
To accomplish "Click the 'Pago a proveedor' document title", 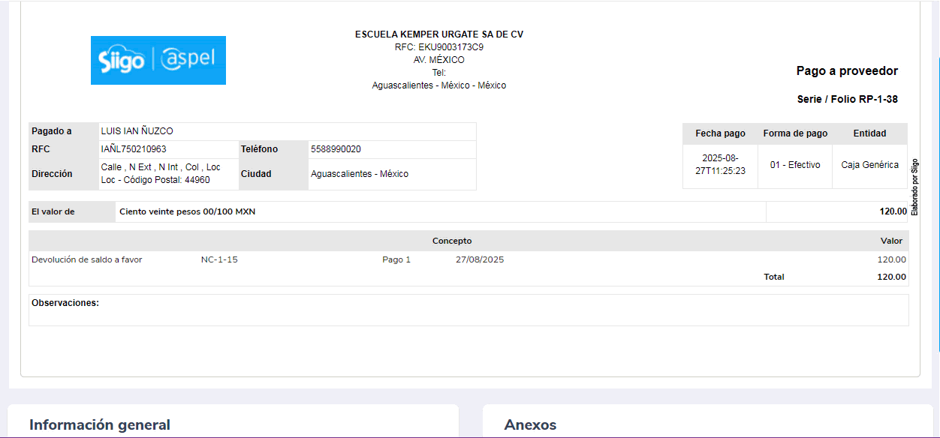I will pos(847,71).
